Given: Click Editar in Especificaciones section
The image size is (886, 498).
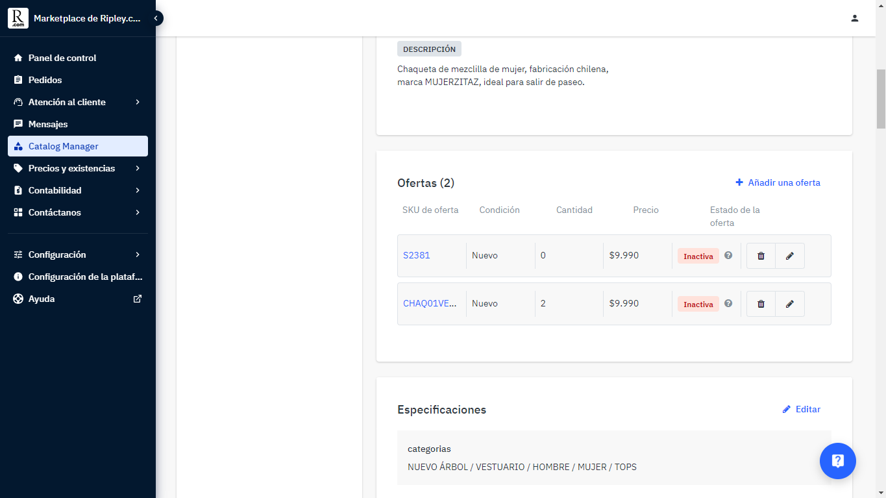Looking at the screenshot, I should click(802, 409).
